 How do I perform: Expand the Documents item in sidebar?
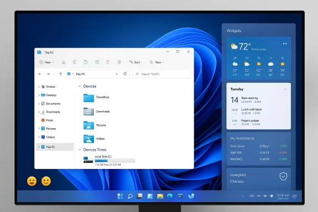39,104
